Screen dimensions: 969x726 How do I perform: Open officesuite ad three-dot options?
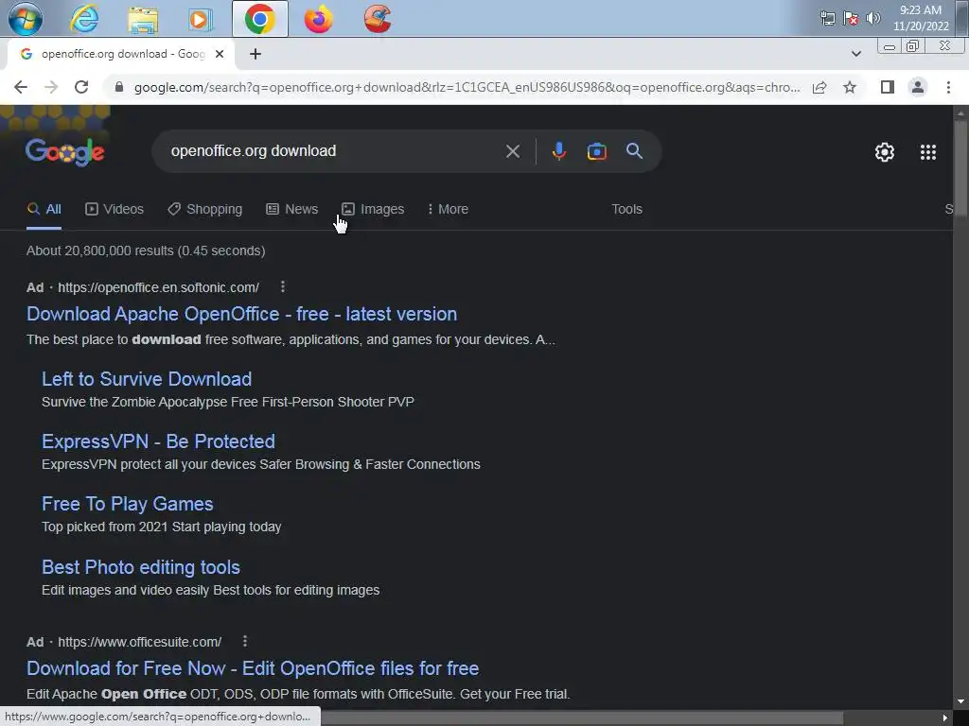[245, 641]
